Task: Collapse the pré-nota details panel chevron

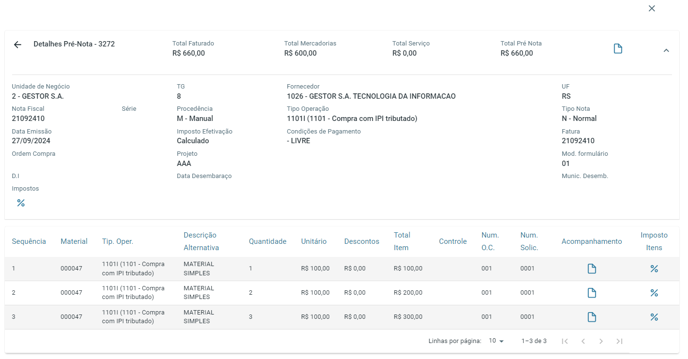Action: (x=666, y=50)
